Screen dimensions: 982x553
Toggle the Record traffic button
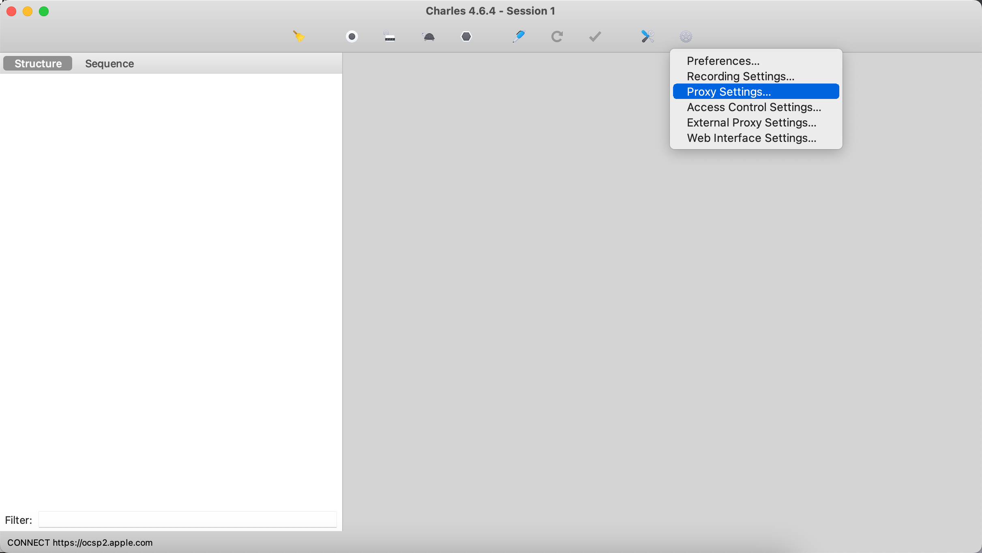pyautogui.click(x=352, y=36)
